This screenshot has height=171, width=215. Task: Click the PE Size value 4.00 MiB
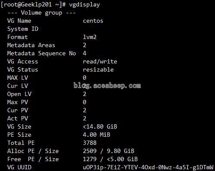[x=97, y=135]
